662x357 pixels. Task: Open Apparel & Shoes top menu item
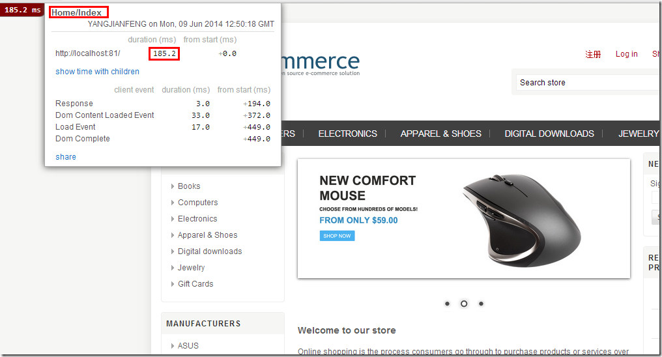point(440,134)
